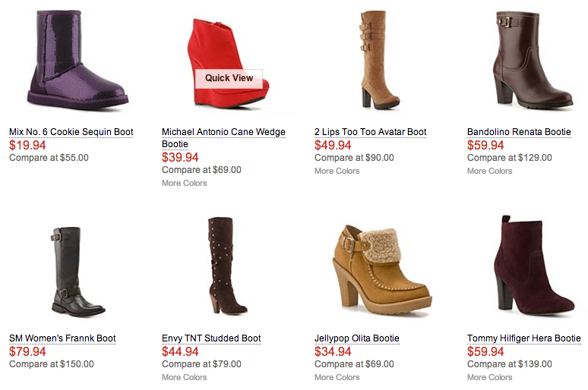Click the Envy TNT Studded Boot title
588x390 pixels.
[211, 338]
